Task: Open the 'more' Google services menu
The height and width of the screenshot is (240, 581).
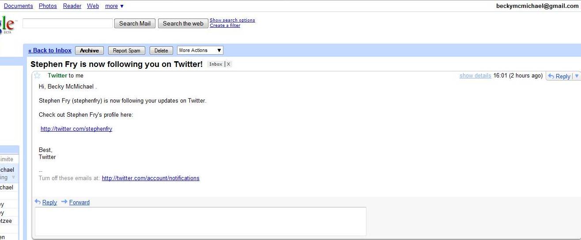Action: tap(114, 6)
